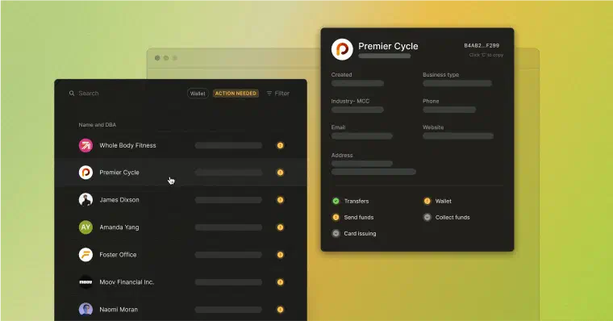Click the Foster Office logo icon
Screen dimensions: 613x321
coord(85,255)
